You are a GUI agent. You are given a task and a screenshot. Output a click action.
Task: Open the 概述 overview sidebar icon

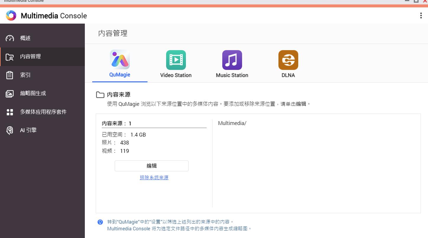[x=10, y=38]
